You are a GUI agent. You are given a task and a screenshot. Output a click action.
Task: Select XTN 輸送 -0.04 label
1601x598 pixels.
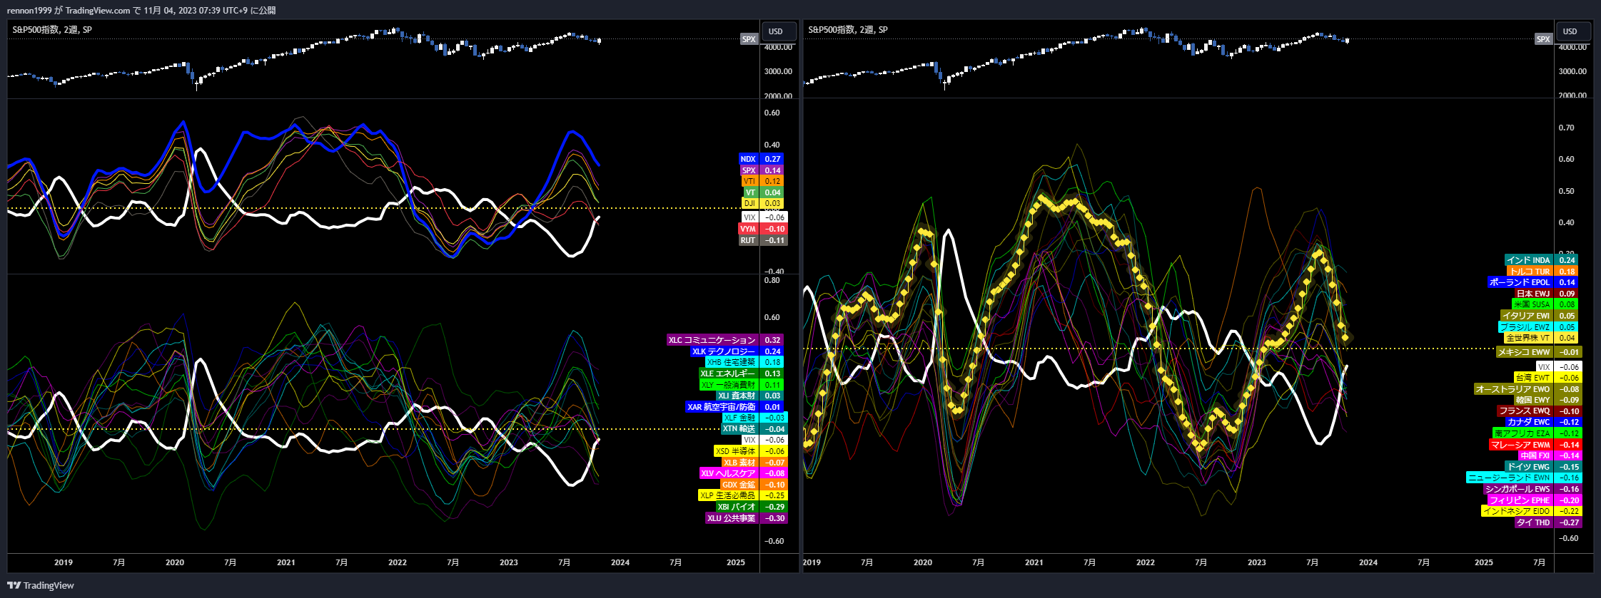(x=754, y=429)
